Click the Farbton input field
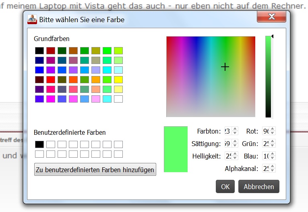 228,131
